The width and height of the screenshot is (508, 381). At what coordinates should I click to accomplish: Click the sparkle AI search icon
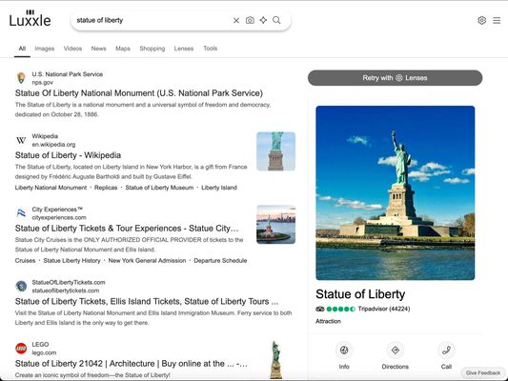click(263, 20)
